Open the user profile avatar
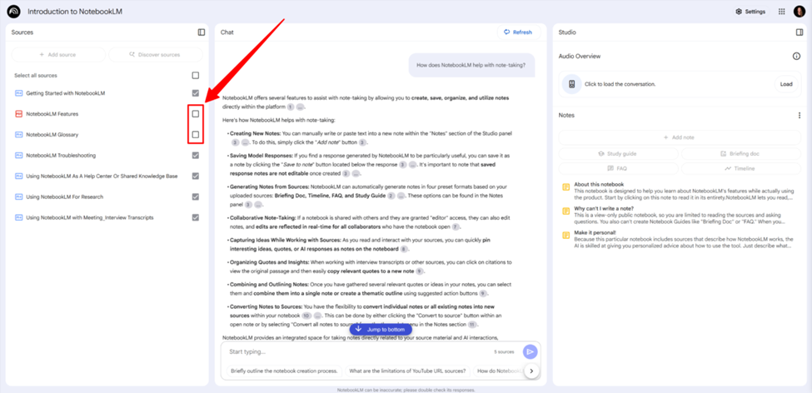This screenshot has height=393, width=812. 800,12
